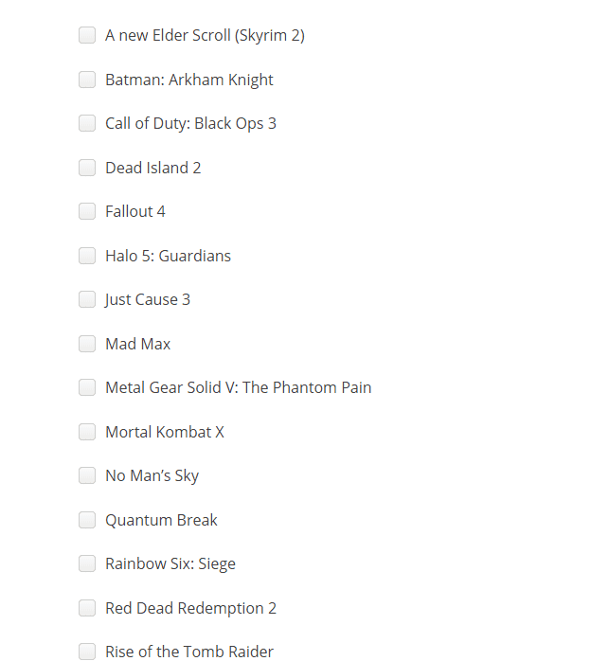Enable the Quantum Break checkbox
The width and height of the screenshot is (591, 661).
(87, 520)
